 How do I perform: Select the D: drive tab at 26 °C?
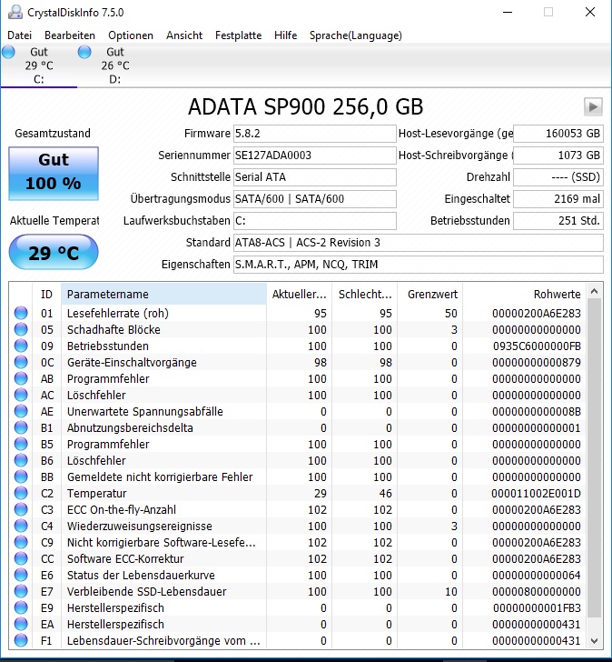[114, 65]
